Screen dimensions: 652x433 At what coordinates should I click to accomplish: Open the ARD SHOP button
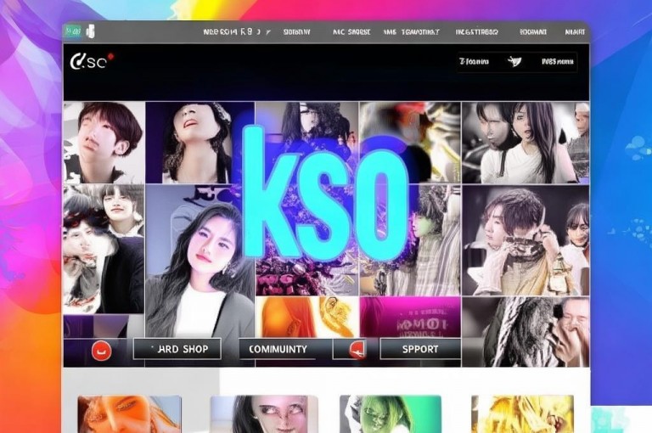point(177,349)
